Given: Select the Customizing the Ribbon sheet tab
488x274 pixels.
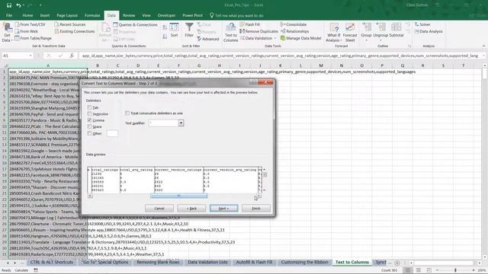Looking at the screenshot, I should coord(304,262).
